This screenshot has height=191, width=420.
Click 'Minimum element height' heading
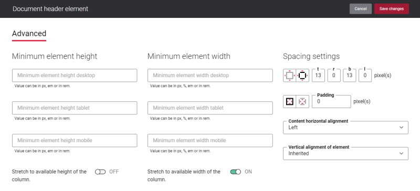[55, 56]
